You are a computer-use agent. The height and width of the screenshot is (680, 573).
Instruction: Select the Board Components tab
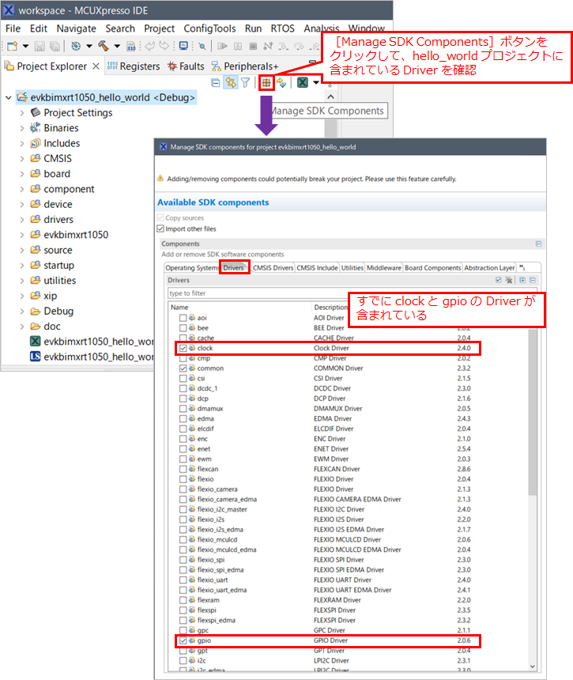(432, 268)
